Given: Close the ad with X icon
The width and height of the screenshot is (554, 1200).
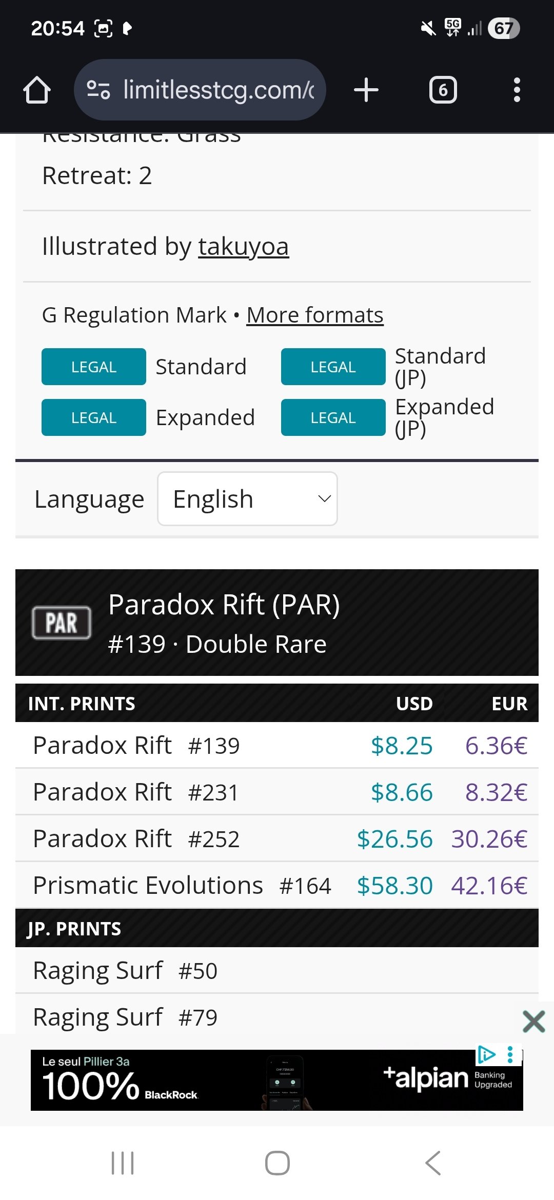Looking at the screenshot, I should (533, 1022).
